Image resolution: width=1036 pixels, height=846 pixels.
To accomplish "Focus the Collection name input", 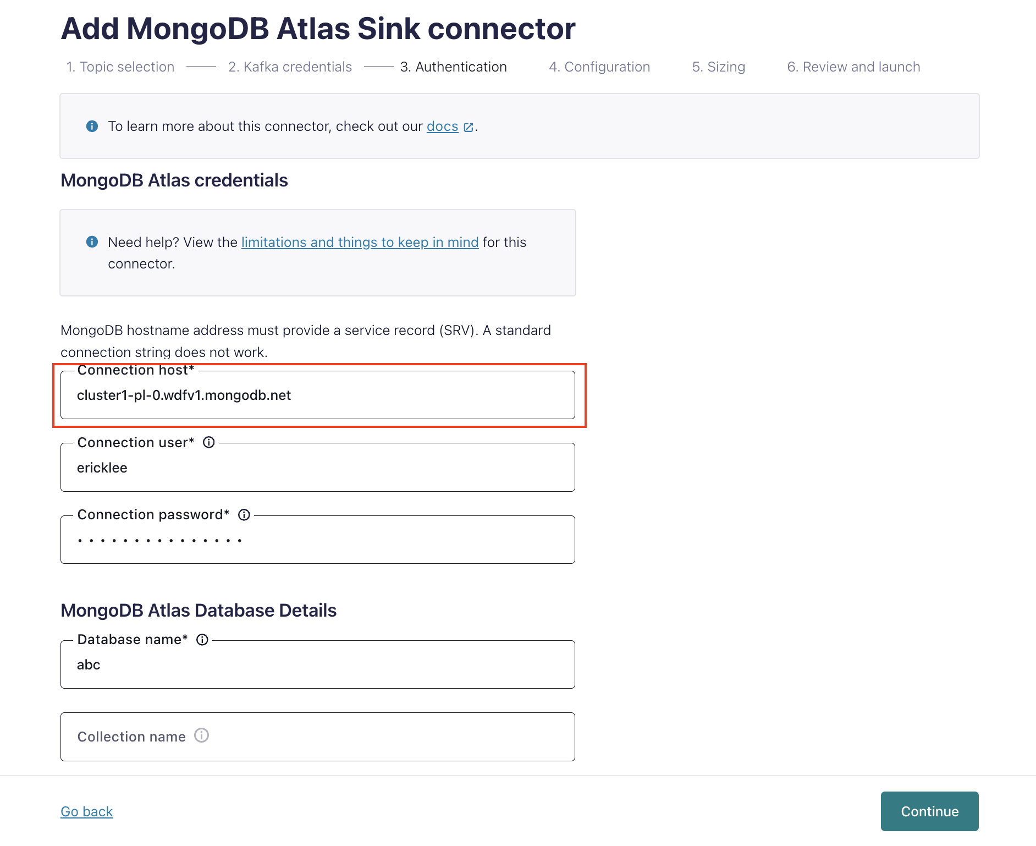I will [x=317, y=737].
